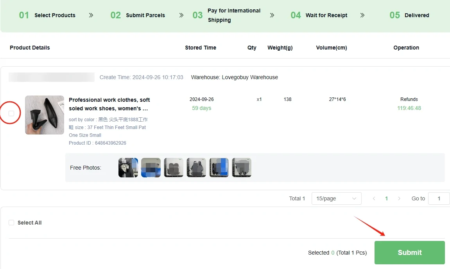Image resolution: width=450 pixels, height=269 pixels.
Task: Click the chevron after Wait for Receipt step
Action: coord(362,15)
